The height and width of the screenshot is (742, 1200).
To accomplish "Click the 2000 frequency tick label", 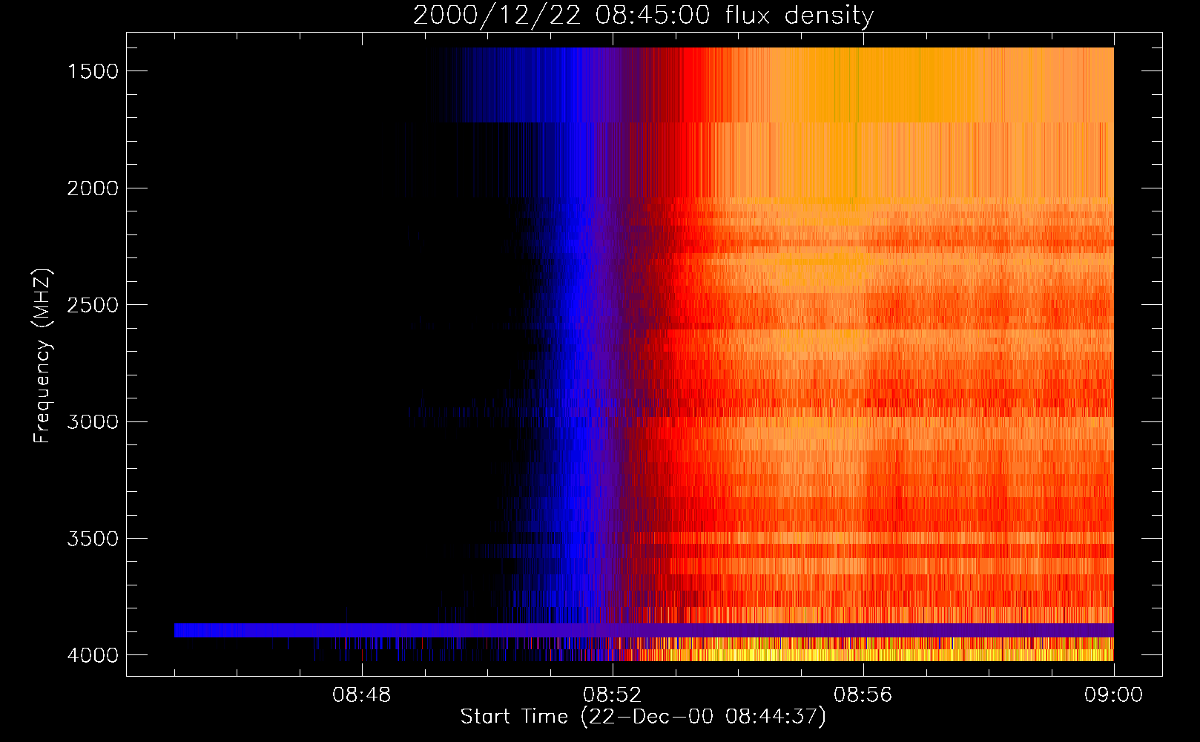I will [x=93, y=188].
